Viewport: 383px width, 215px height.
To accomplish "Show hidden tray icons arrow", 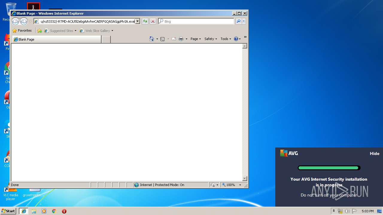I will [334, 211].
